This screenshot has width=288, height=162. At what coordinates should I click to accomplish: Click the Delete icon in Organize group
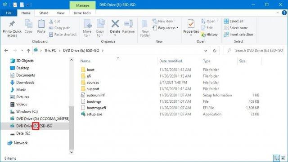tap(115, 24)
